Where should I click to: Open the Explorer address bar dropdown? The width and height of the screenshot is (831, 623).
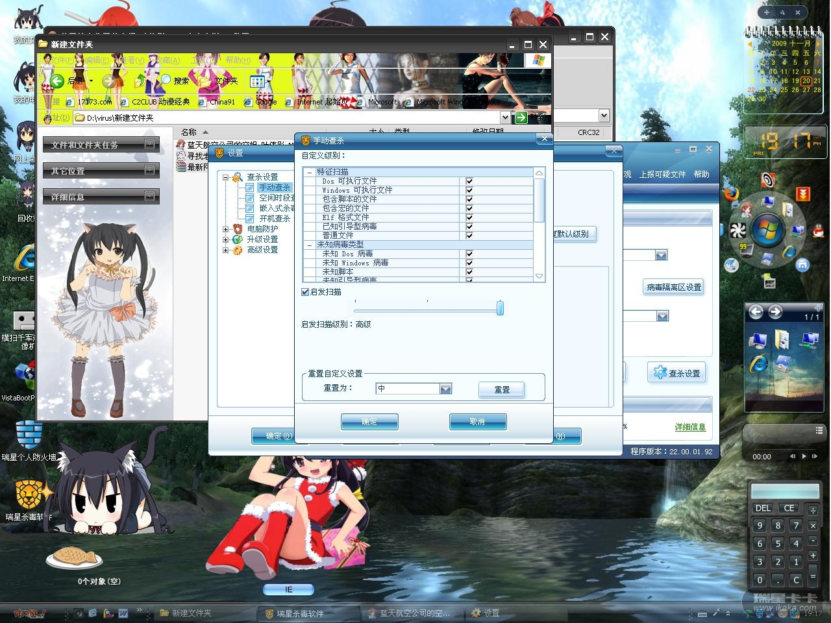pos(505,117)
